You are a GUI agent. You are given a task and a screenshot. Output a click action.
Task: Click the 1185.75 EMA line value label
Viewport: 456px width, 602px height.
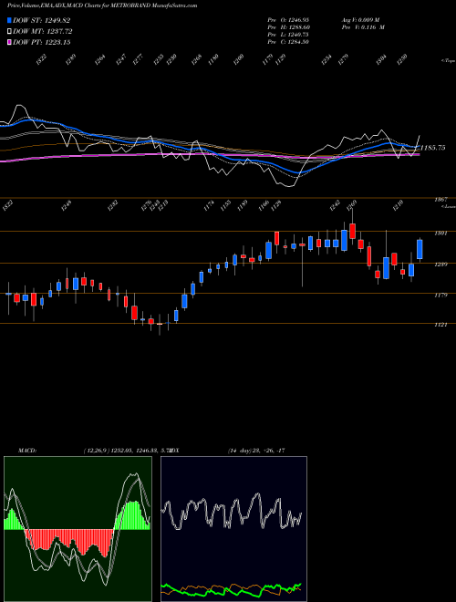click(433, 148)
